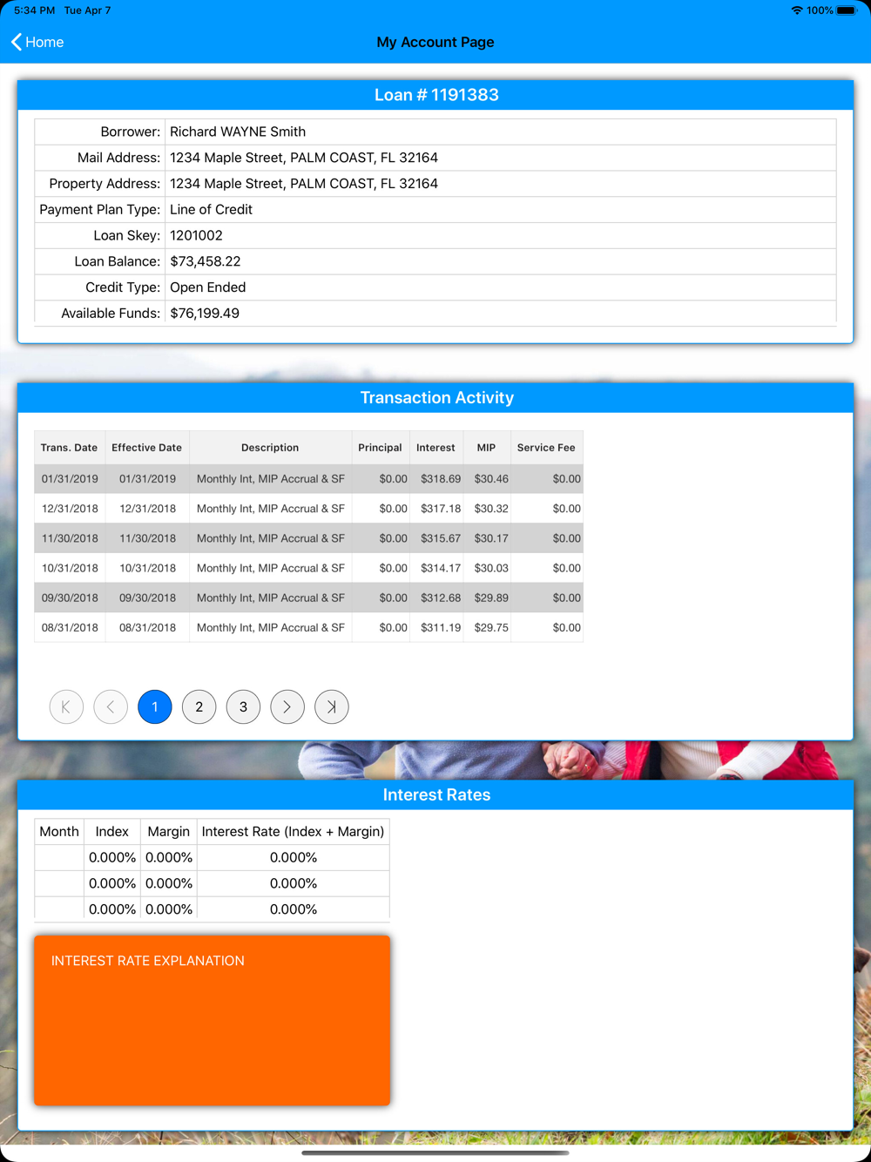Tap Loan Skey value 1201002
871x1162 pixels.
pos(196,235)
